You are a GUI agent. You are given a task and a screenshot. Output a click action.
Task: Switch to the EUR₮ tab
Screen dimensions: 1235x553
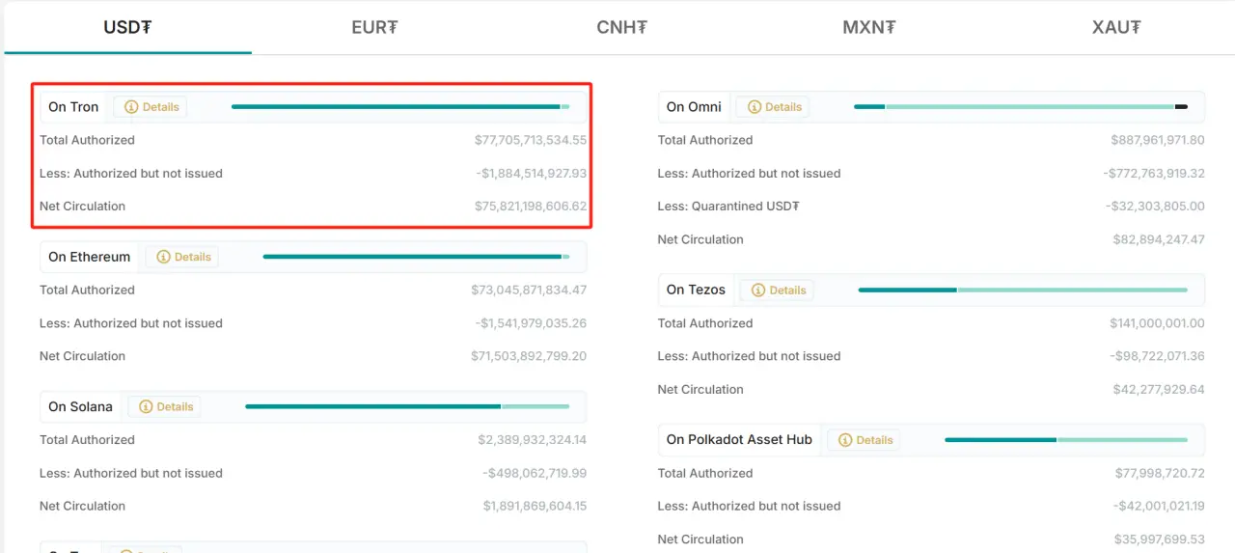[374, 27]
